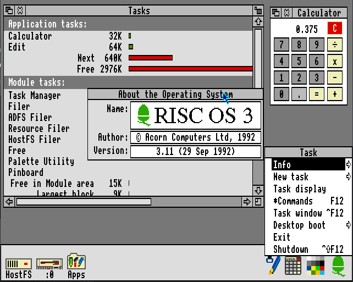353x282 pixels.
Task: Select New task menu entry
Action: tap(308, 176)
